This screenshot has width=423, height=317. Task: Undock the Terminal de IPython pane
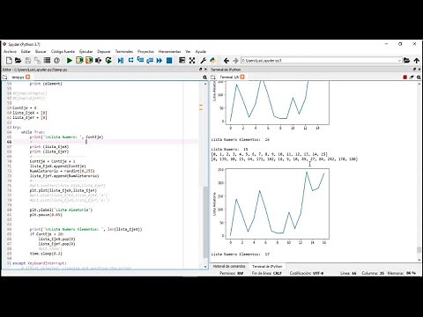414,70
